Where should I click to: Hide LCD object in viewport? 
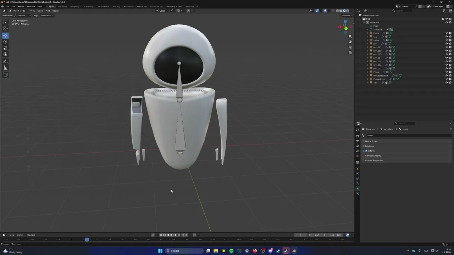tap(447, 36)
